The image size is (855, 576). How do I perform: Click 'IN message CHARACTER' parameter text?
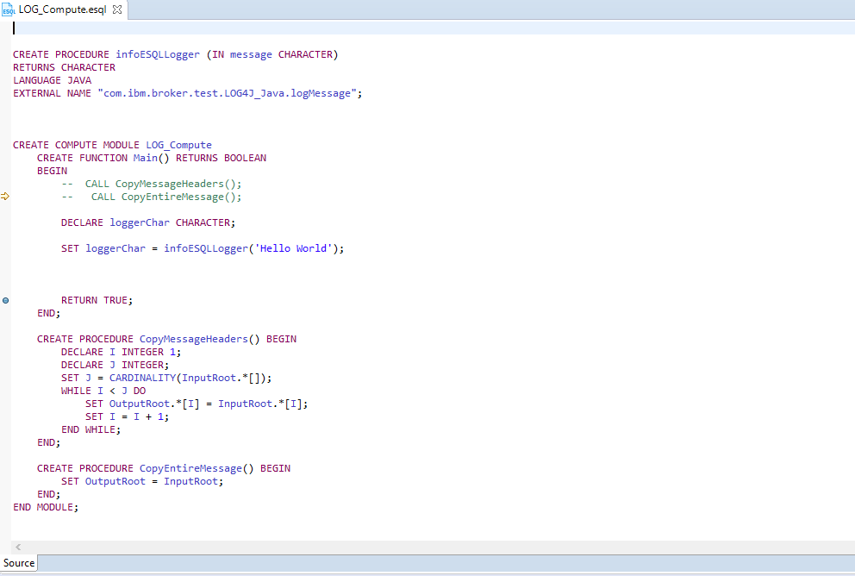272,54
